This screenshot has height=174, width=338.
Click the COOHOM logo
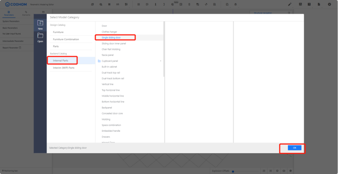tap(16, 4)
